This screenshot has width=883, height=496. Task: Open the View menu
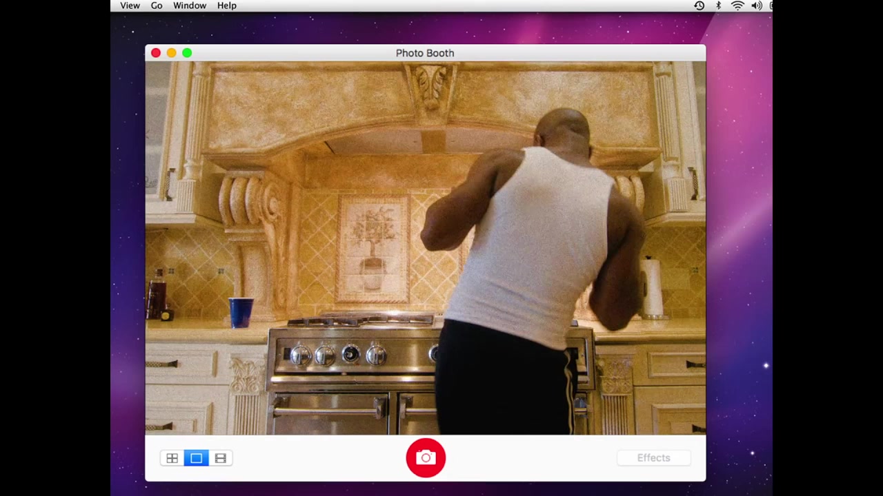(x=130, y=6)
